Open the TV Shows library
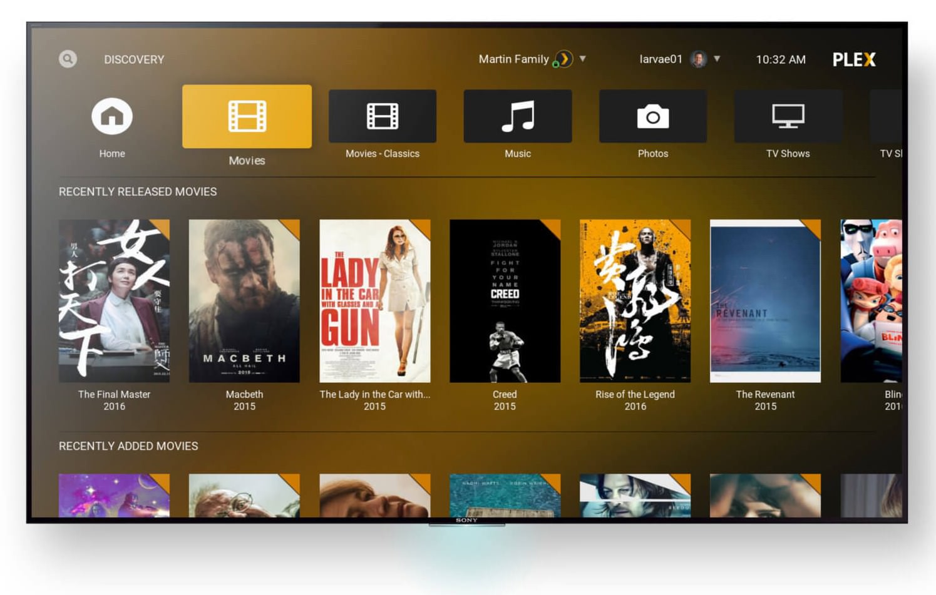This screenshot has height=595, width=936. pyautogui.click(x=788, y=116)
